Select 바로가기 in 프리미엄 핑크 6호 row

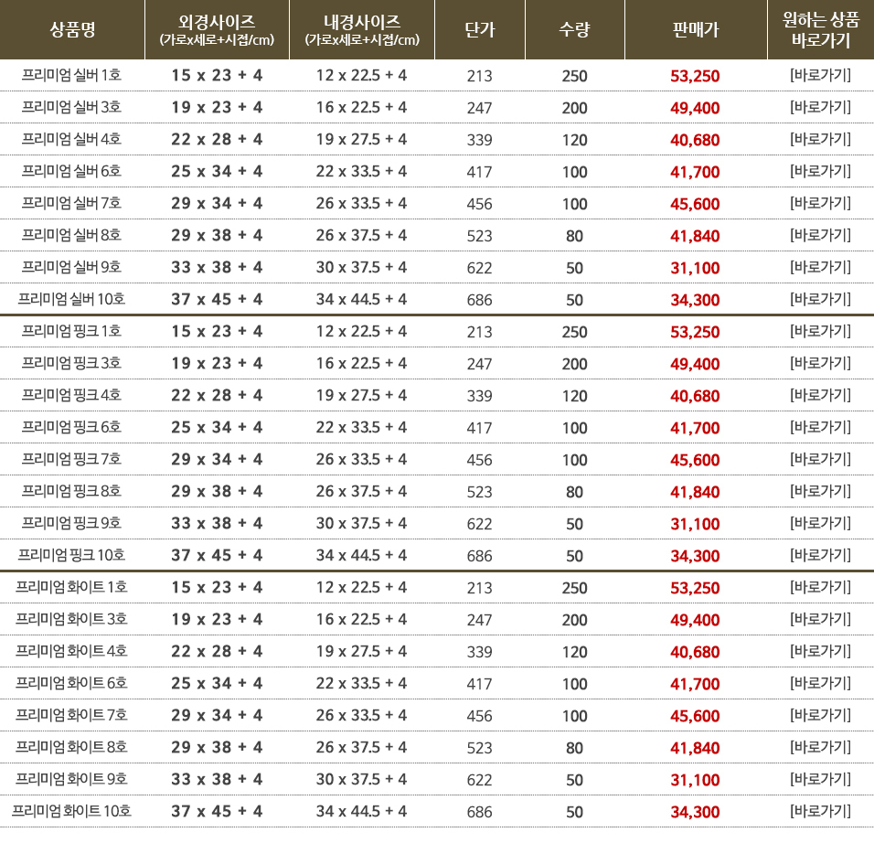[x=820, y=427]
